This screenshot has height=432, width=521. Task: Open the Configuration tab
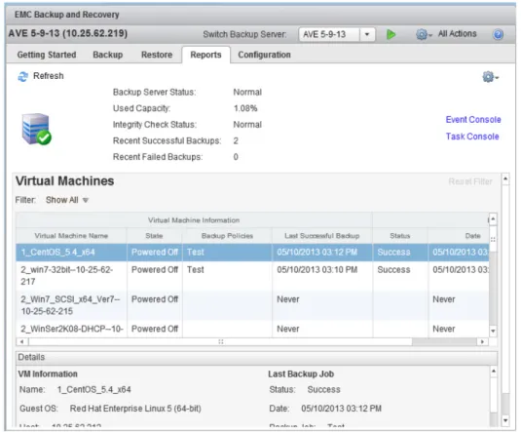coord(264,55)
